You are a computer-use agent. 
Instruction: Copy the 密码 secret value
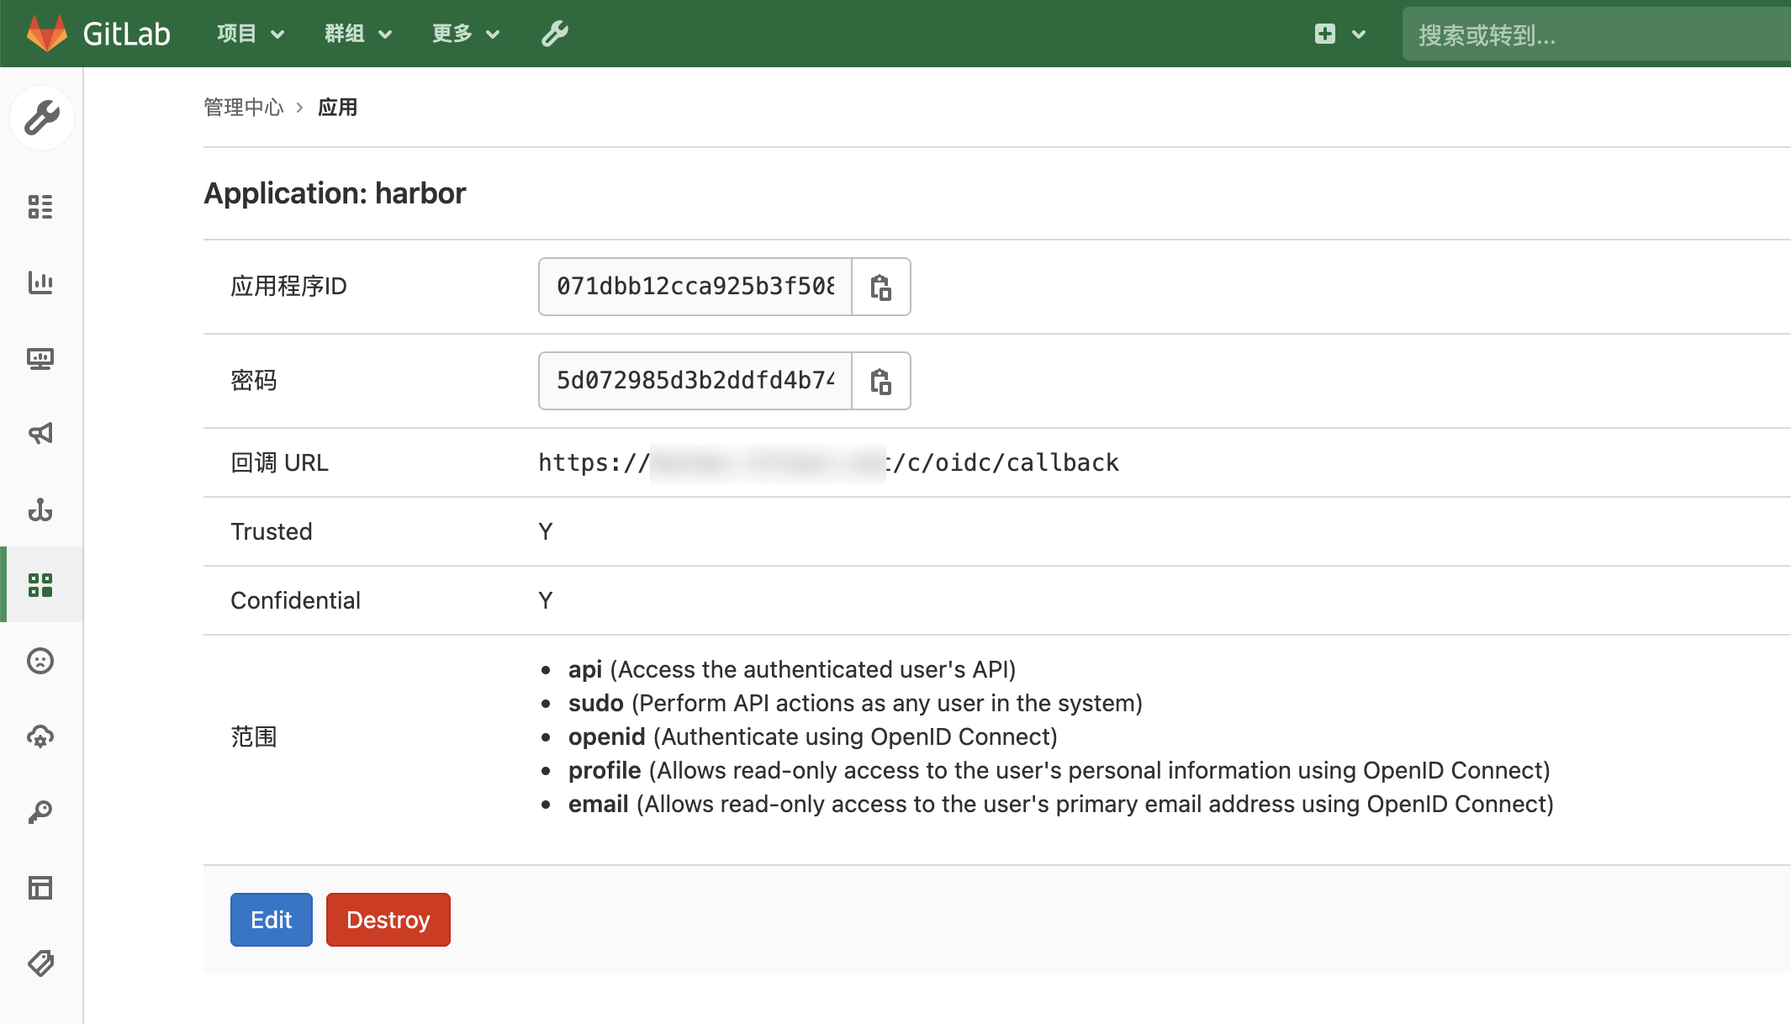coord(881,381)
